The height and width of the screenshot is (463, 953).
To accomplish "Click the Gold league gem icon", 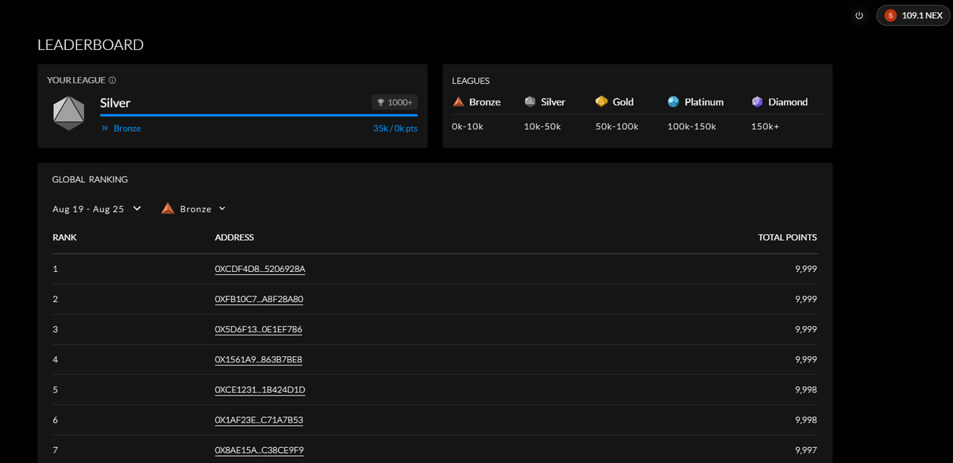I will click(601, 101).
